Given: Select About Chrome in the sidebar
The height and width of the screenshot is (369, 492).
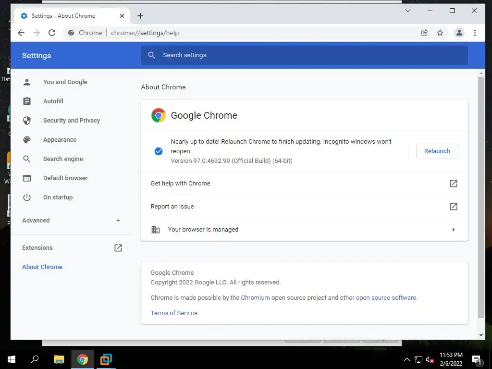Looking at the screenshot, I should (x=42, y=267).
